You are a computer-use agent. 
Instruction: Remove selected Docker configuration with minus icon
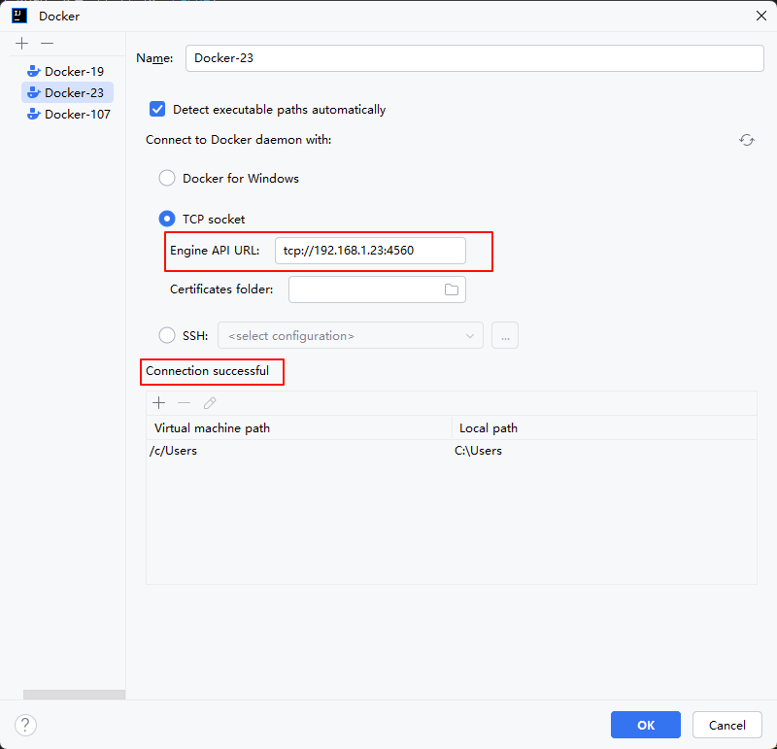(47, 44)
